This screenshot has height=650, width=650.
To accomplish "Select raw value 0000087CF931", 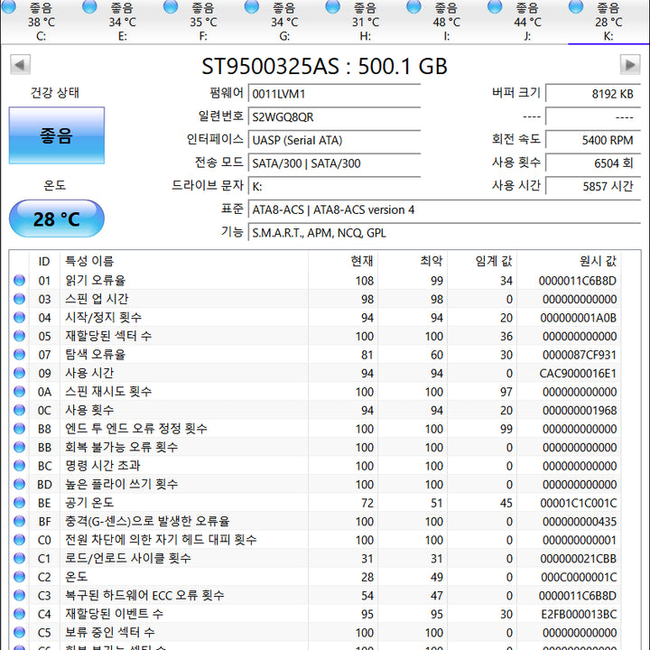I will click(579, 355).
